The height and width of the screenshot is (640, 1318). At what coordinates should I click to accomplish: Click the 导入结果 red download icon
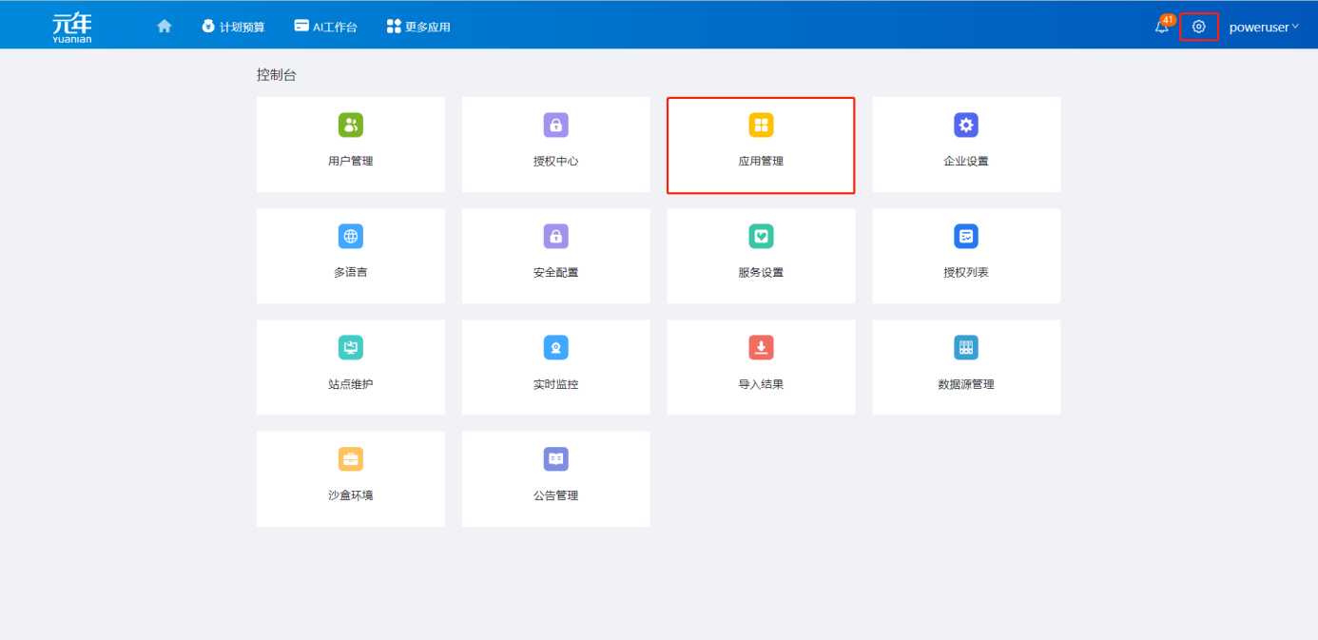click(x=761, y=348)
